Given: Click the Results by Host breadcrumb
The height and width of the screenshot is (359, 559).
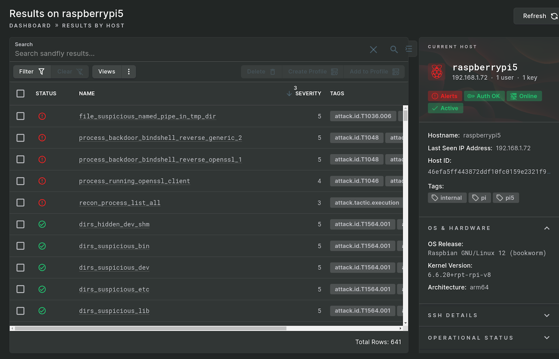Looking at the screenshot, I should click(x=93, y=26).
